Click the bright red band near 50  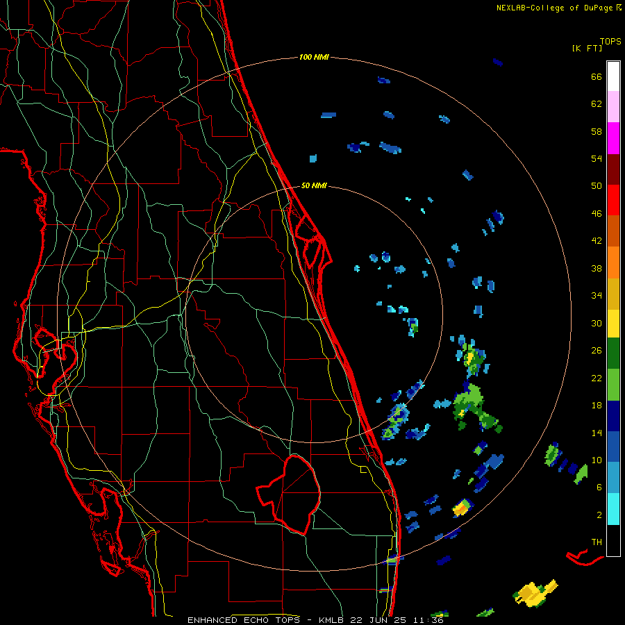613,200
